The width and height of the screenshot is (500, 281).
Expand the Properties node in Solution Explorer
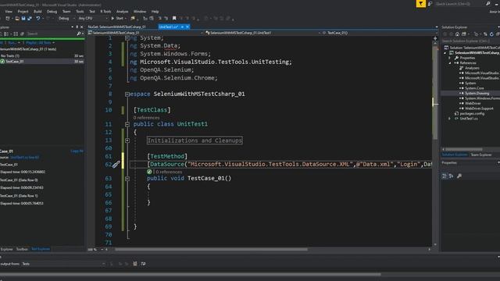click(x=450, y=58)
